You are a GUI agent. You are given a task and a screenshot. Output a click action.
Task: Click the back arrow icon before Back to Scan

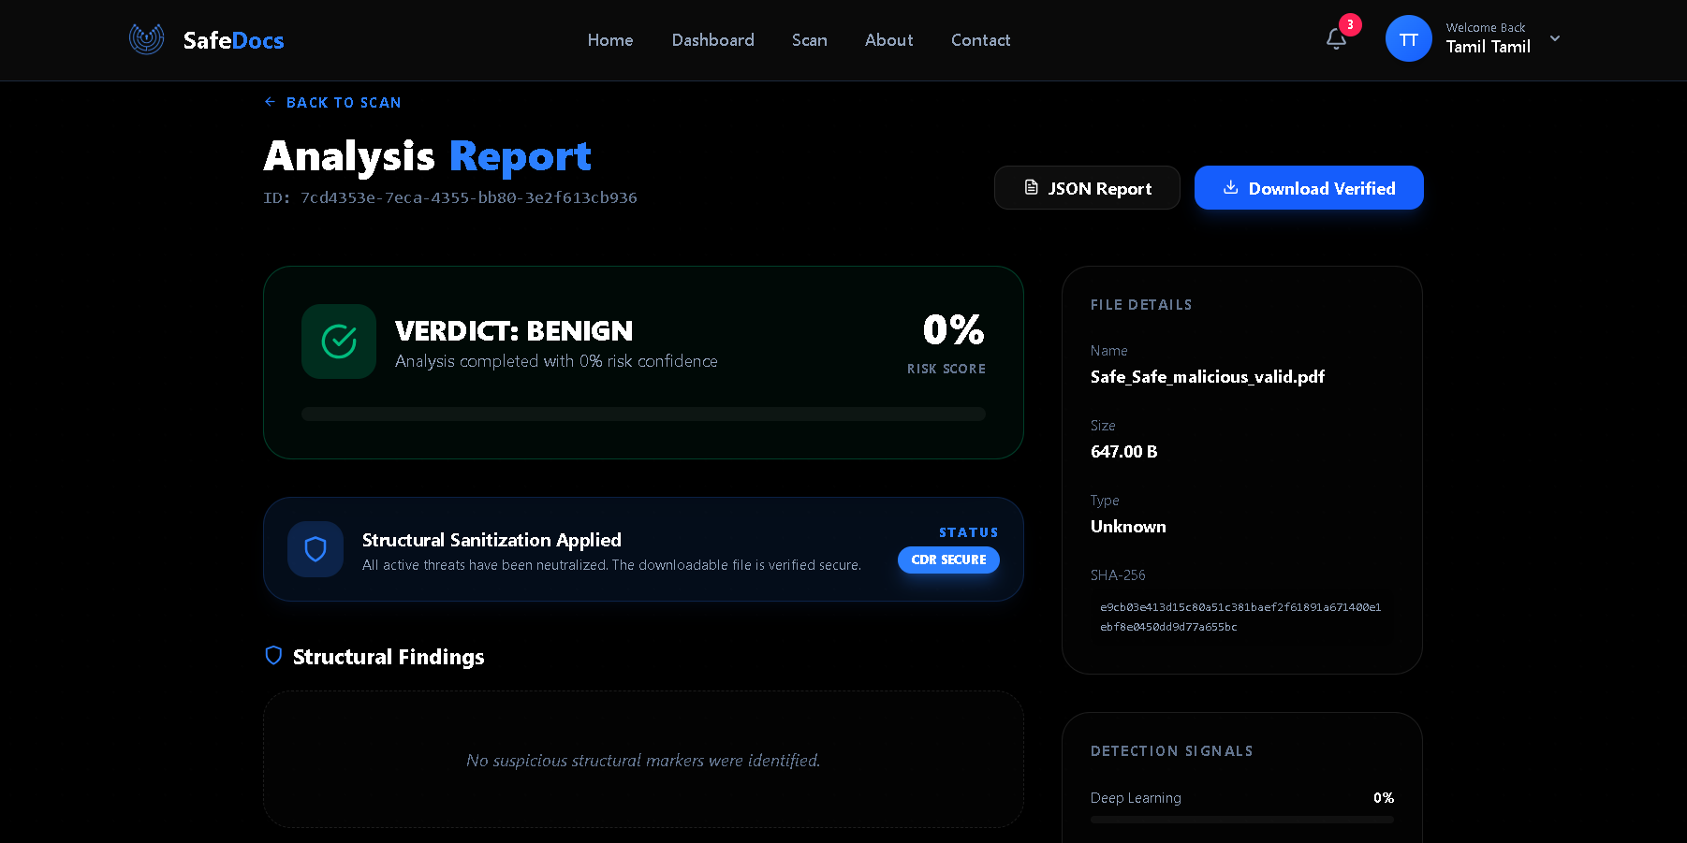[270, 102]
